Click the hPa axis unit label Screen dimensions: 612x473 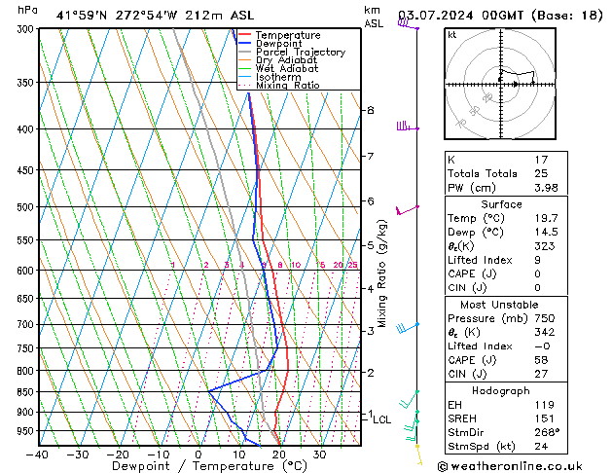pos(27,10)
